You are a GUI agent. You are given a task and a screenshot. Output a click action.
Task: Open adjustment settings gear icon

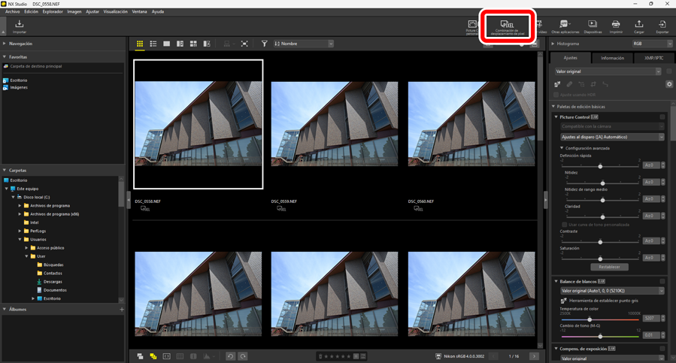(x=668, y=84)
